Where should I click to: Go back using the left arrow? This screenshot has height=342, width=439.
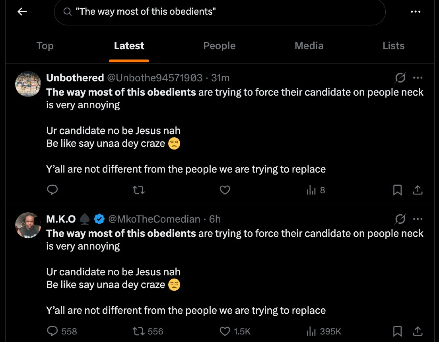click(x=22, y=12)
